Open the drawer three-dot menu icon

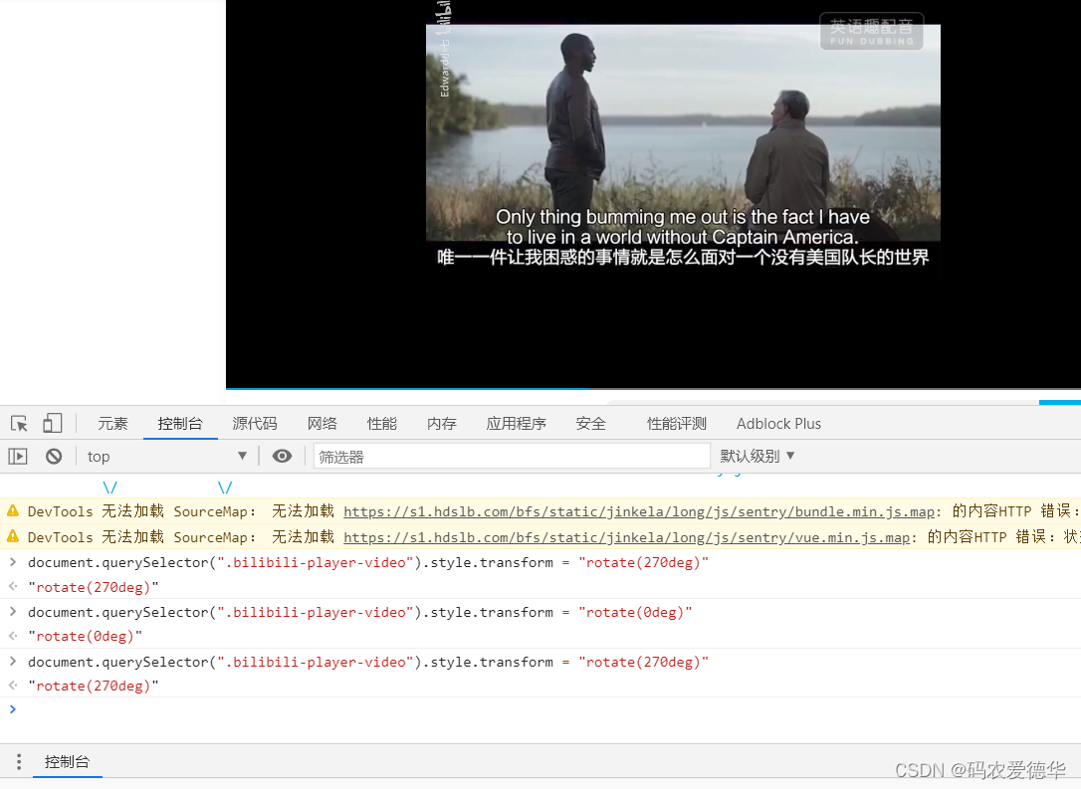click(x=19, y=761)
